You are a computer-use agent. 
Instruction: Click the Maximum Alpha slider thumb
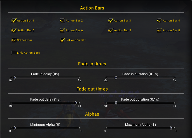pyautogui.click(x=171, y=128)
